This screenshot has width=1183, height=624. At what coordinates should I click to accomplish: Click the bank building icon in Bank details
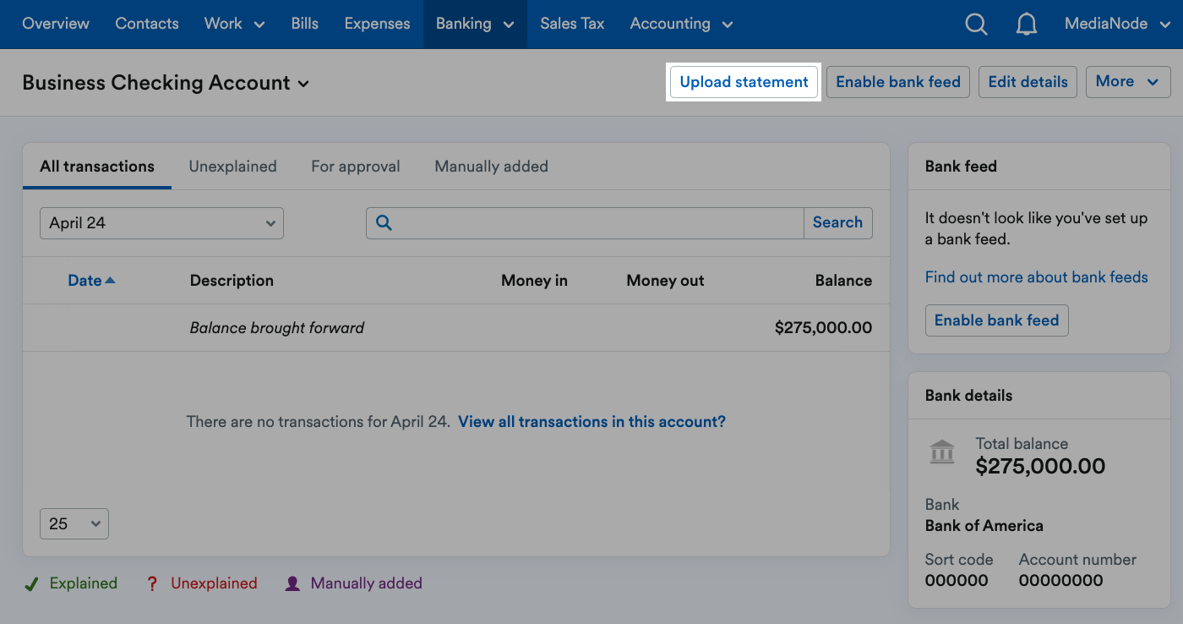(x=942, y=452)
